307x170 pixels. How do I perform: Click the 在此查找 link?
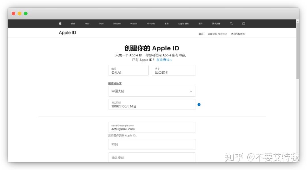[x=164, y=60]
